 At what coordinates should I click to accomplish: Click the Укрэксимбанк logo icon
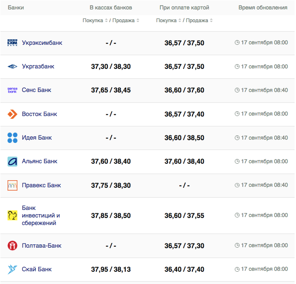(x=12, y=43)
